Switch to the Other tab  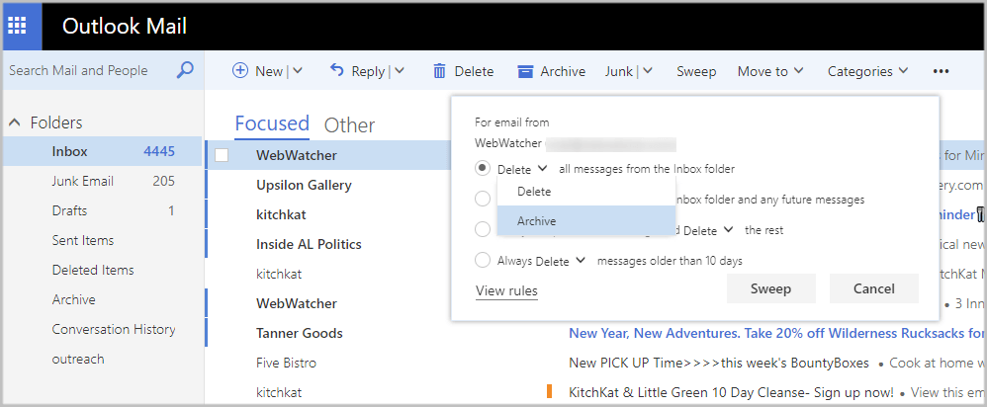(349, 125)
